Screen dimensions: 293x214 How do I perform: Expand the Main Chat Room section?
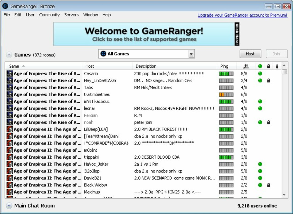[x=9, y=206]
